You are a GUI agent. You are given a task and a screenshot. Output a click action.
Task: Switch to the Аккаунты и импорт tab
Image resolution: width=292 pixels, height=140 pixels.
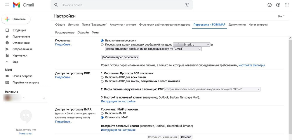click(123, 25)
